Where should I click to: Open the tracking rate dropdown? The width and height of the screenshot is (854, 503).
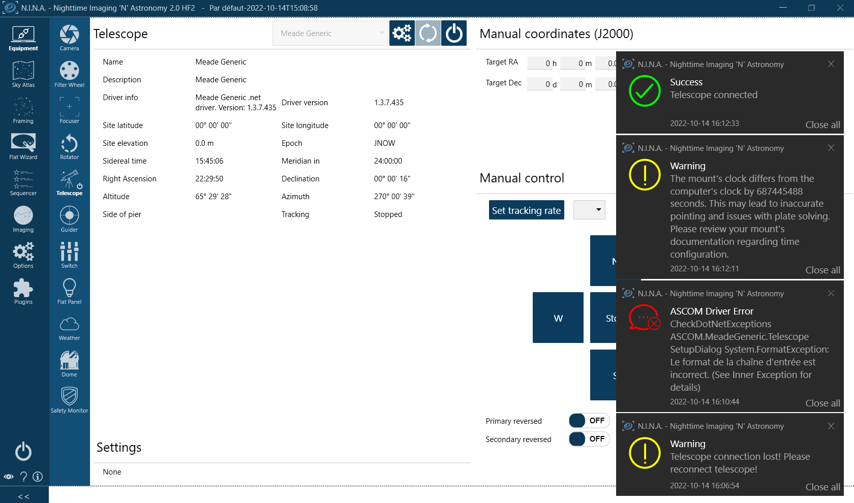pos(589,210)
